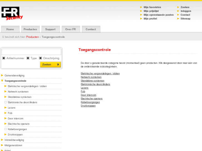Open Lezers link in main content
The height and width of the screenshot is (151, 202).
[x=84, y=88]
